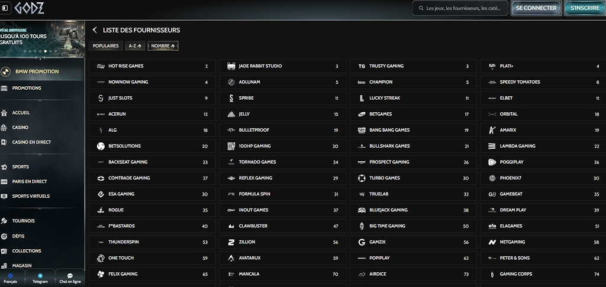
Task: Go back using the arrow beside Liste des fournisseurs
Action: pyautogui.click(x=95, y=30)
